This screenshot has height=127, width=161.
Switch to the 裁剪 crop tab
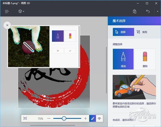[142, 32]
